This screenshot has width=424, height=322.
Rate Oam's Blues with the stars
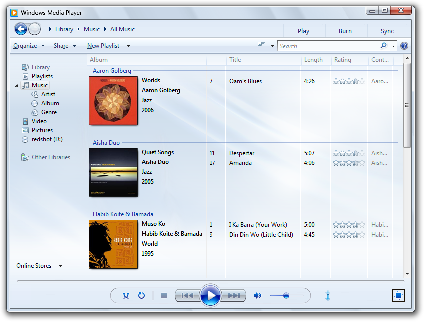349,81
